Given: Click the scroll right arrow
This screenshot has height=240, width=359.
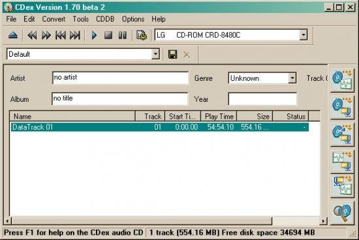Looking at the screenshot, I should click(323, 221).
